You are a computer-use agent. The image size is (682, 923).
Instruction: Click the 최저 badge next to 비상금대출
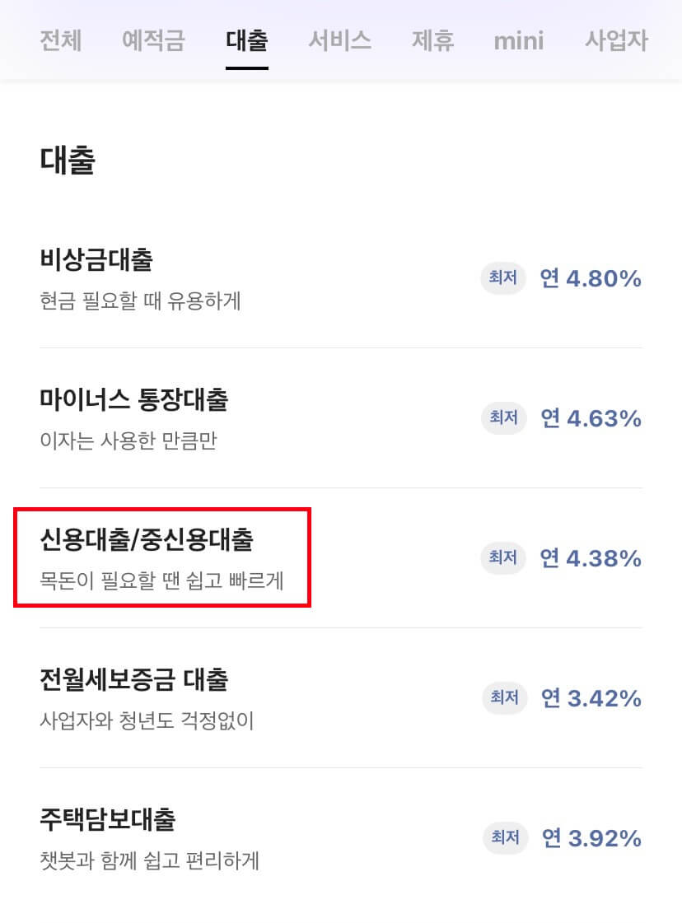click(503, 278)
